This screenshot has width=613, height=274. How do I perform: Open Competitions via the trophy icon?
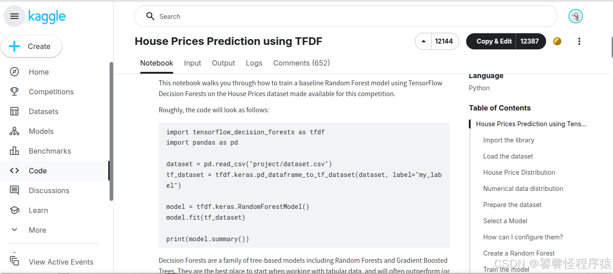[14, 92]
